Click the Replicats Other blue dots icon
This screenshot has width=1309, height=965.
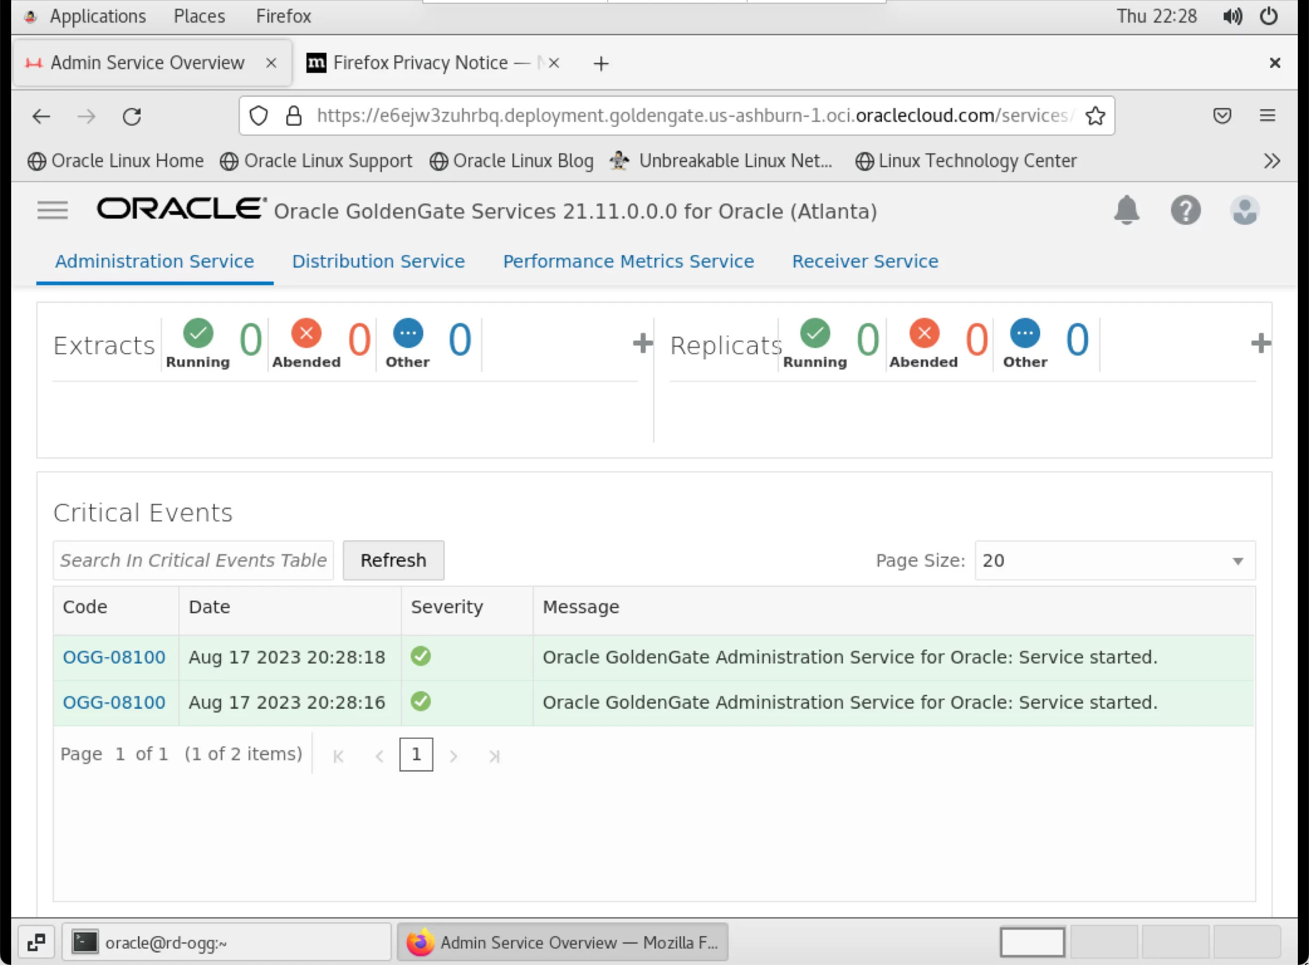tap(1025, 333)
